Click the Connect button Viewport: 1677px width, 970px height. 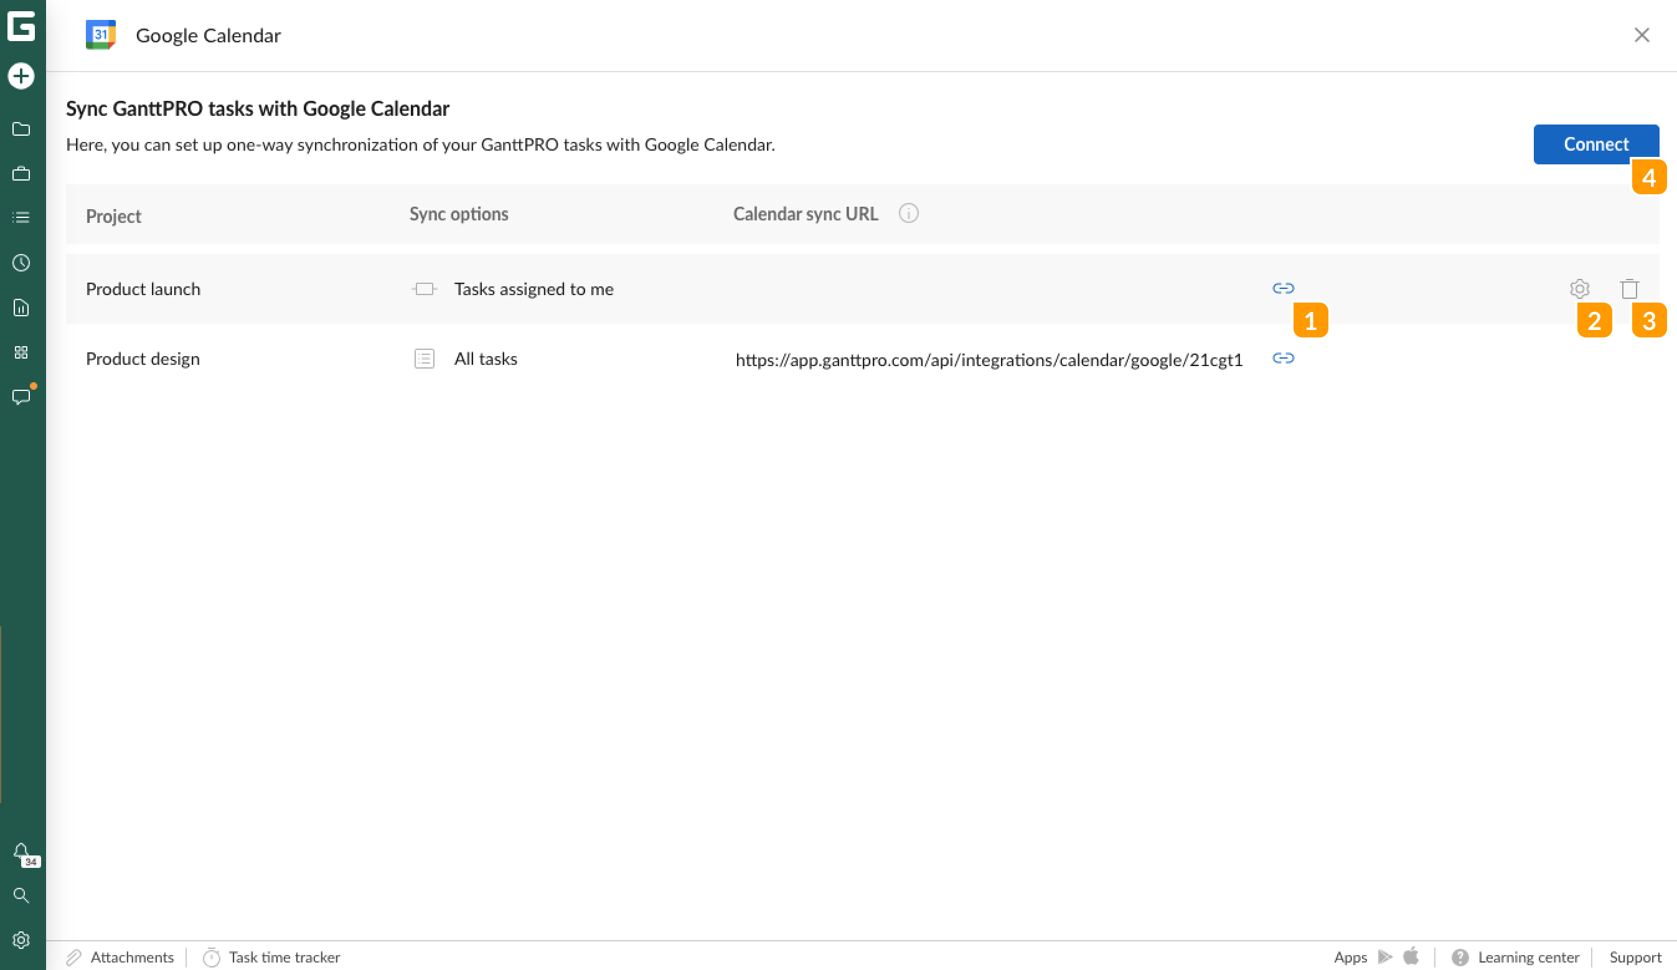click(1595, 144)
